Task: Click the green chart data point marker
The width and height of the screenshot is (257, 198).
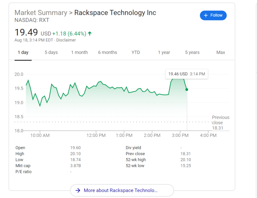Action: coord(187,89)
